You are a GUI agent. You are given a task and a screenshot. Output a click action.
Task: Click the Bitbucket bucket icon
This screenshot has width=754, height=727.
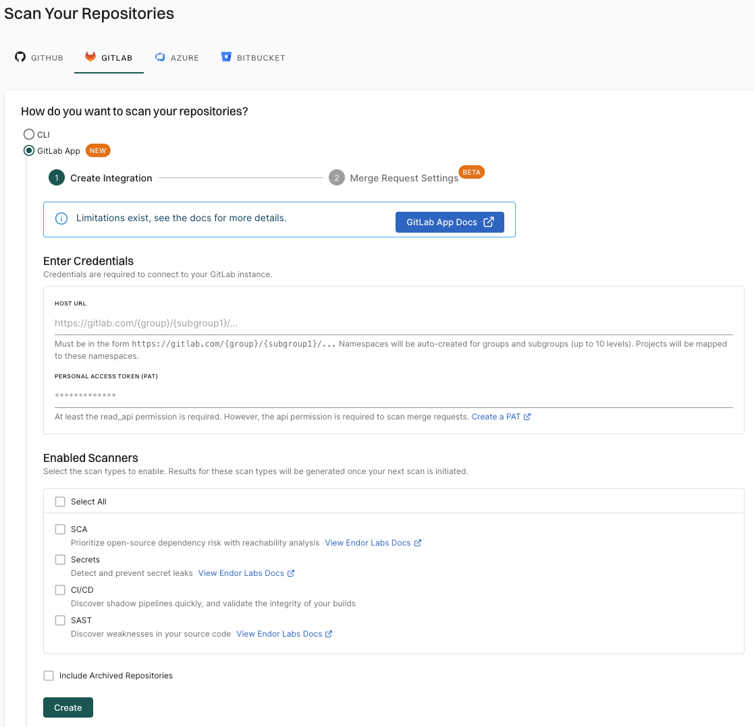pyautogui.click(x=226, y=57)
